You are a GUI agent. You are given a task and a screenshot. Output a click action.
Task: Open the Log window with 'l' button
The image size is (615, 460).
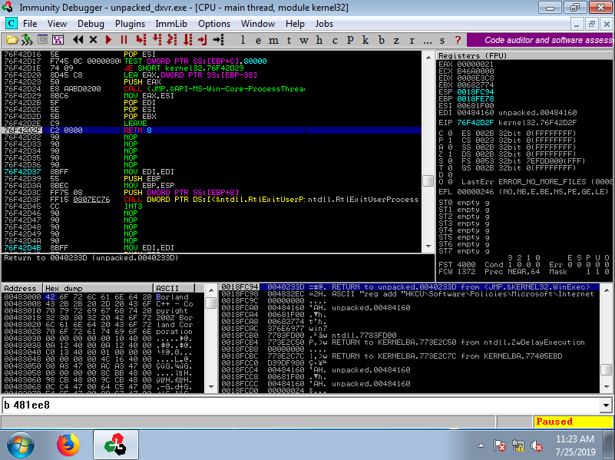tap(243, 40)
